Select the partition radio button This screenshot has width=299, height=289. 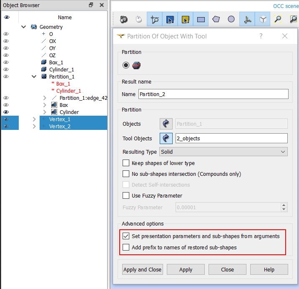pyautogui.click(x=126, y=65)
